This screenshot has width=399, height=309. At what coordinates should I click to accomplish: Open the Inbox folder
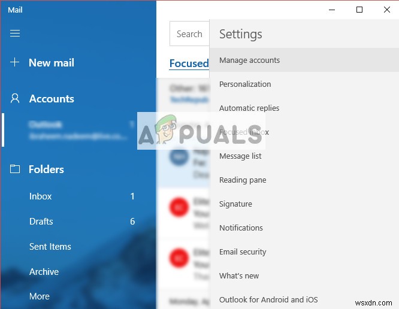[x=41, y=196]
